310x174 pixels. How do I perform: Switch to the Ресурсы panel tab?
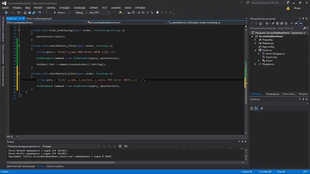303,94
